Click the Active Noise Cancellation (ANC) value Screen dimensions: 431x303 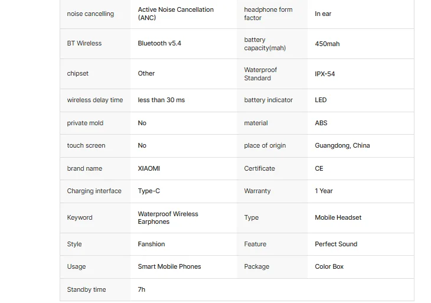175,14
